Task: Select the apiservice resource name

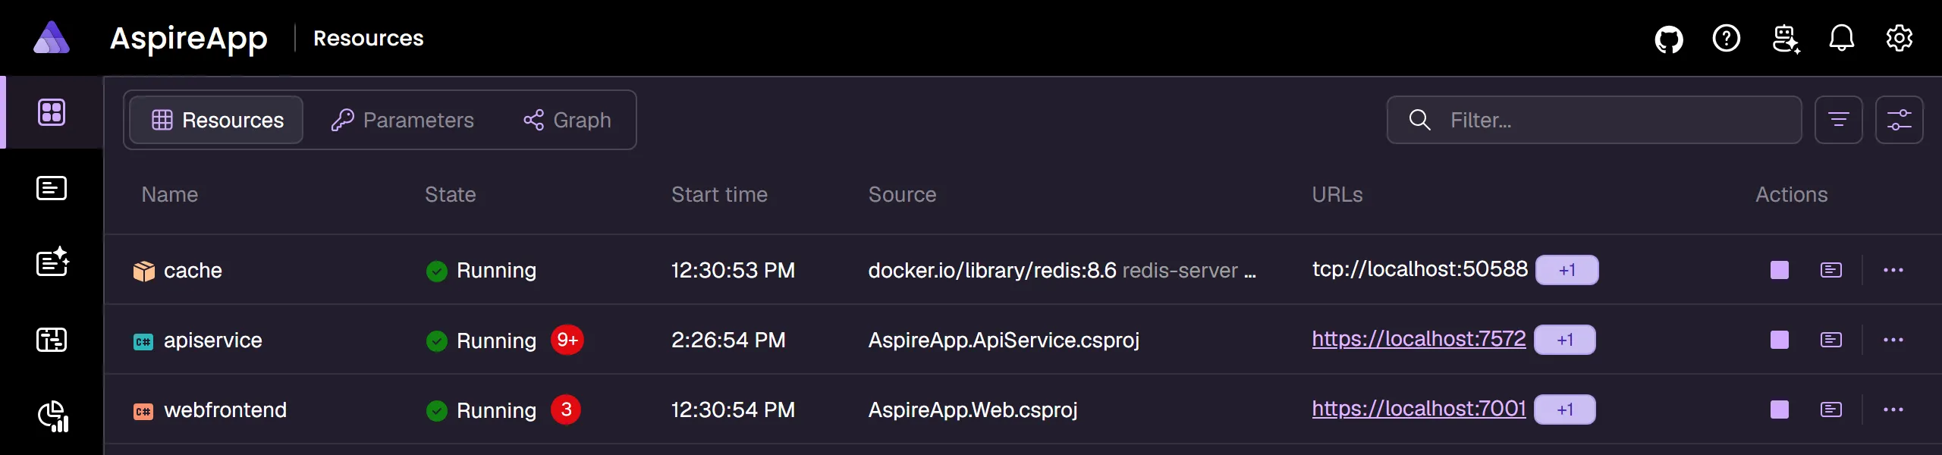Action: click(212, 340)
